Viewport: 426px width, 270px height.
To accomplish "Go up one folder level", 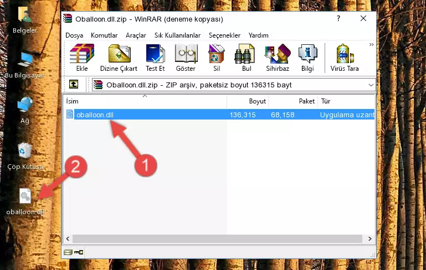I will click(74, 85).
